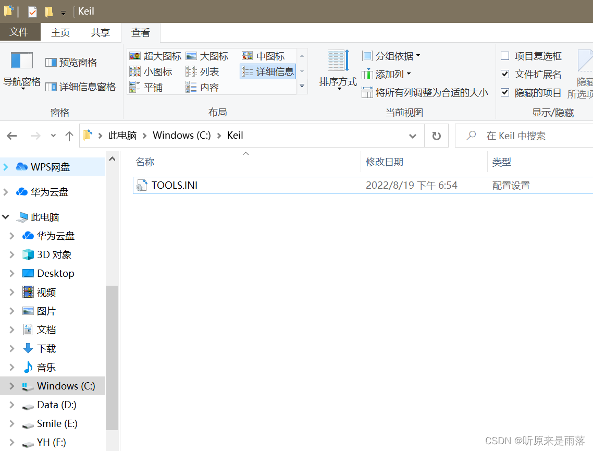Enable Item check boxes (项目复选框)
This screenshot has width=593, height=451.
[505, 56]
